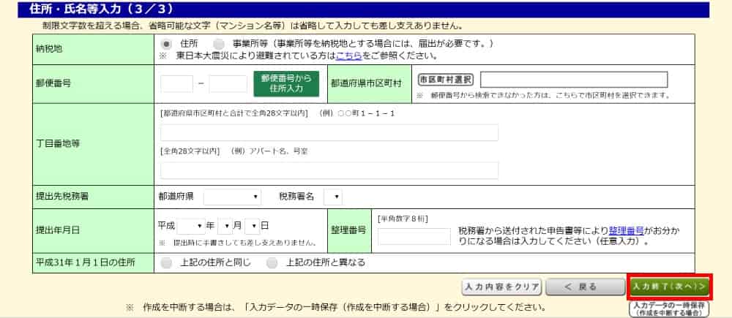732x318 pixels.
Task: Expand the 税務署名 dropdown
Action: [332, 197]
